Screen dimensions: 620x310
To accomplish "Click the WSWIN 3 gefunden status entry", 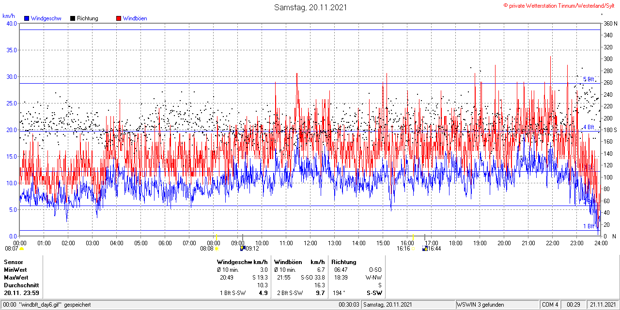I will [480, 305].
